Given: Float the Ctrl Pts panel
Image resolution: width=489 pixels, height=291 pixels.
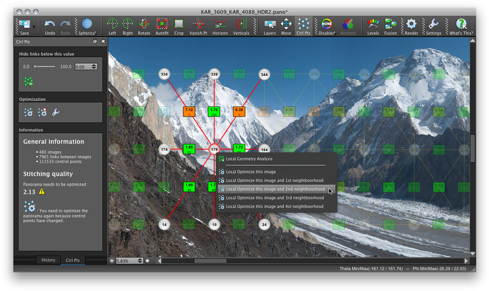Looking at the screenshot, I should coord(95,41).
